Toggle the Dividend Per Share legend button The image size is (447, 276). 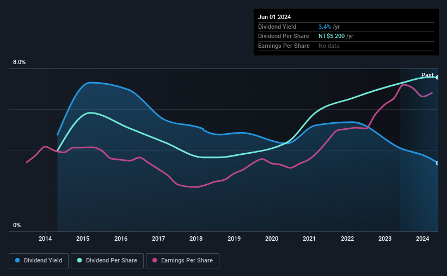107,261
